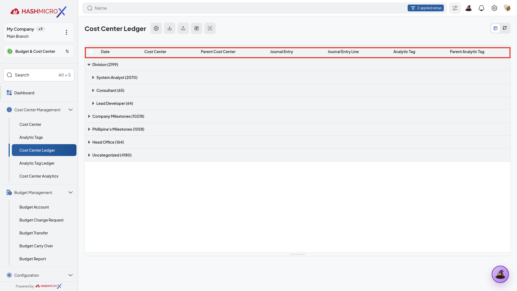517x291 pixels.
Task: Open the top bar settings gear
Action: coord(494,8)
